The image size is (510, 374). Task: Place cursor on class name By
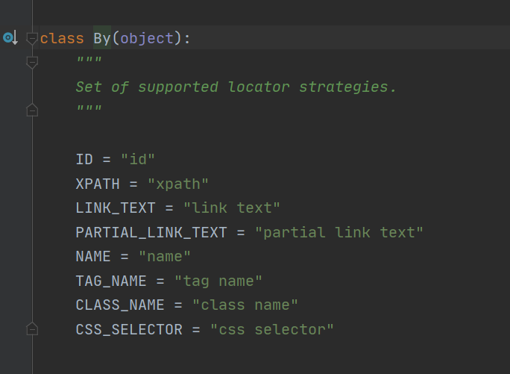click(102, 38)
